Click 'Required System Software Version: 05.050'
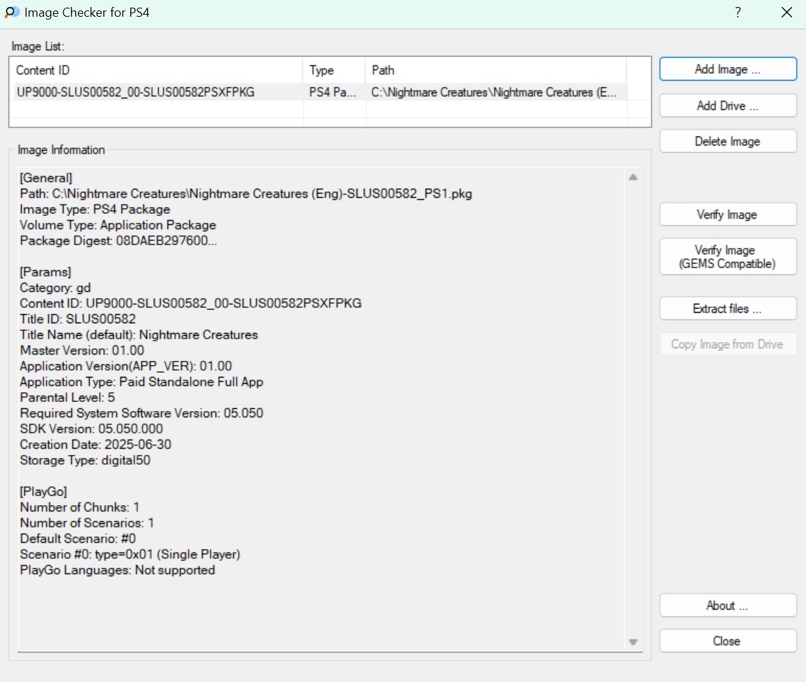 point(141,413)
